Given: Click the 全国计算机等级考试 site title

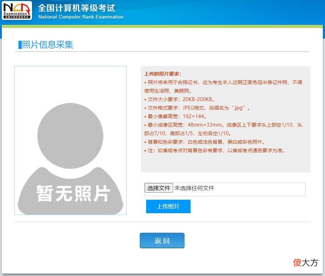Looking at the screenshot, I should click(x=76, y=8).
